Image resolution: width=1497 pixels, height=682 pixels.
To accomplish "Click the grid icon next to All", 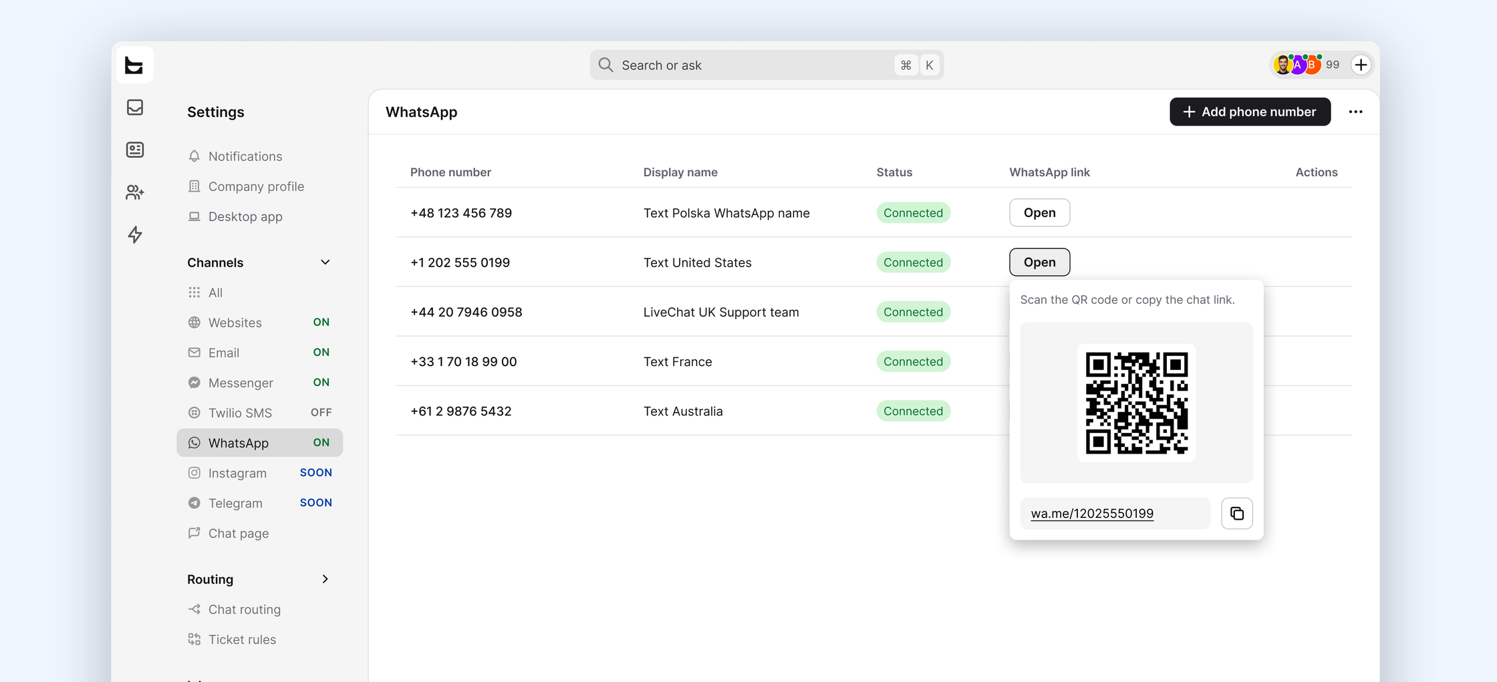I will pos(194,293).
